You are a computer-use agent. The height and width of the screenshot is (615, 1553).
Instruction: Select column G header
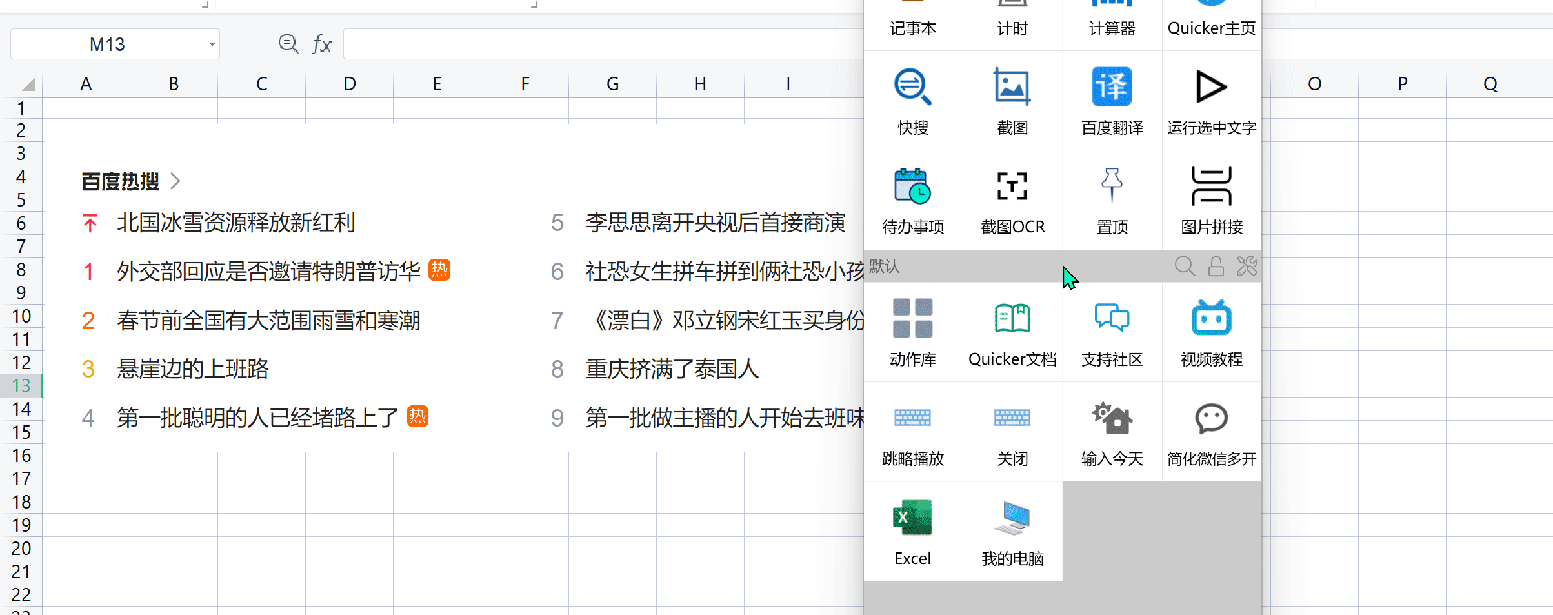[612, 84]
